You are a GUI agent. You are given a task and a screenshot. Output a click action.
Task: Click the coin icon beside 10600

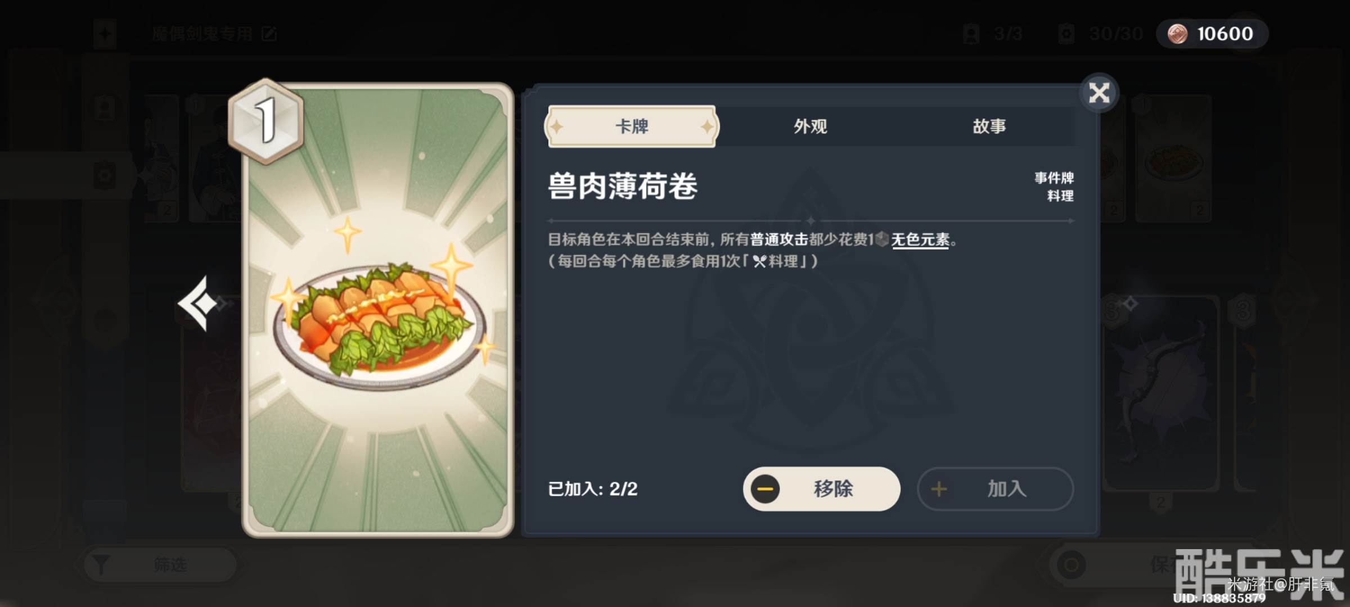tap(1177, 34)
